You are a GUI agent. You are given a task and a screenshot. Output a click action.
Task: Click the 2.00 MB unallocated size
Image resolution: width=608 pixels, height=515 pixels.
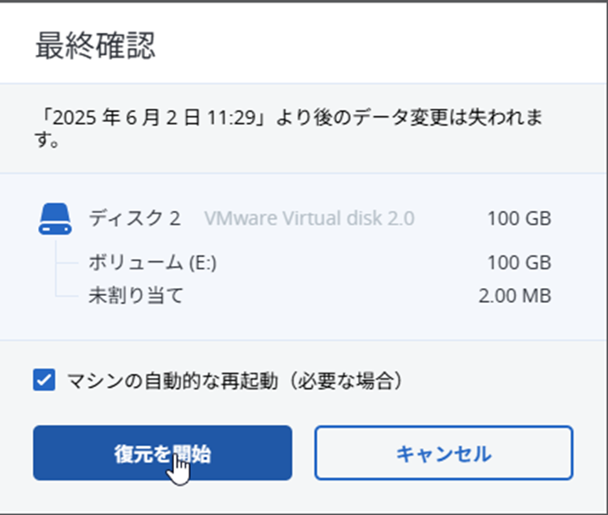(514, 295)
